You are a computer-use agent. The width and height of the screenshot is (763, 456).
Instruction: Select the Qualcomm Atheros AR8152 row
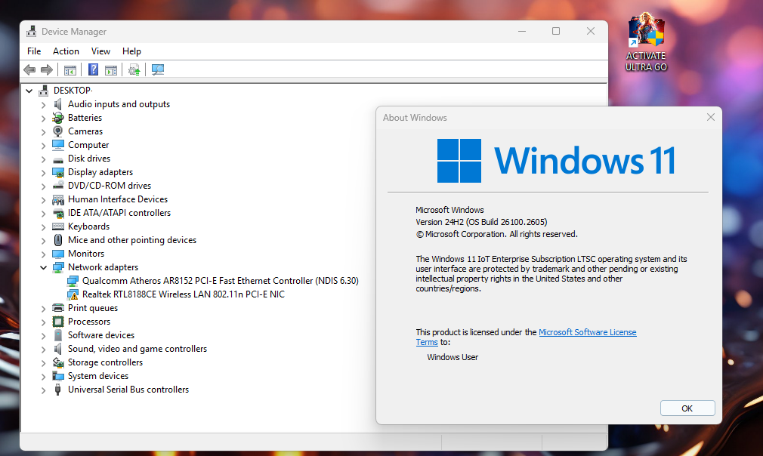[220, 281]
